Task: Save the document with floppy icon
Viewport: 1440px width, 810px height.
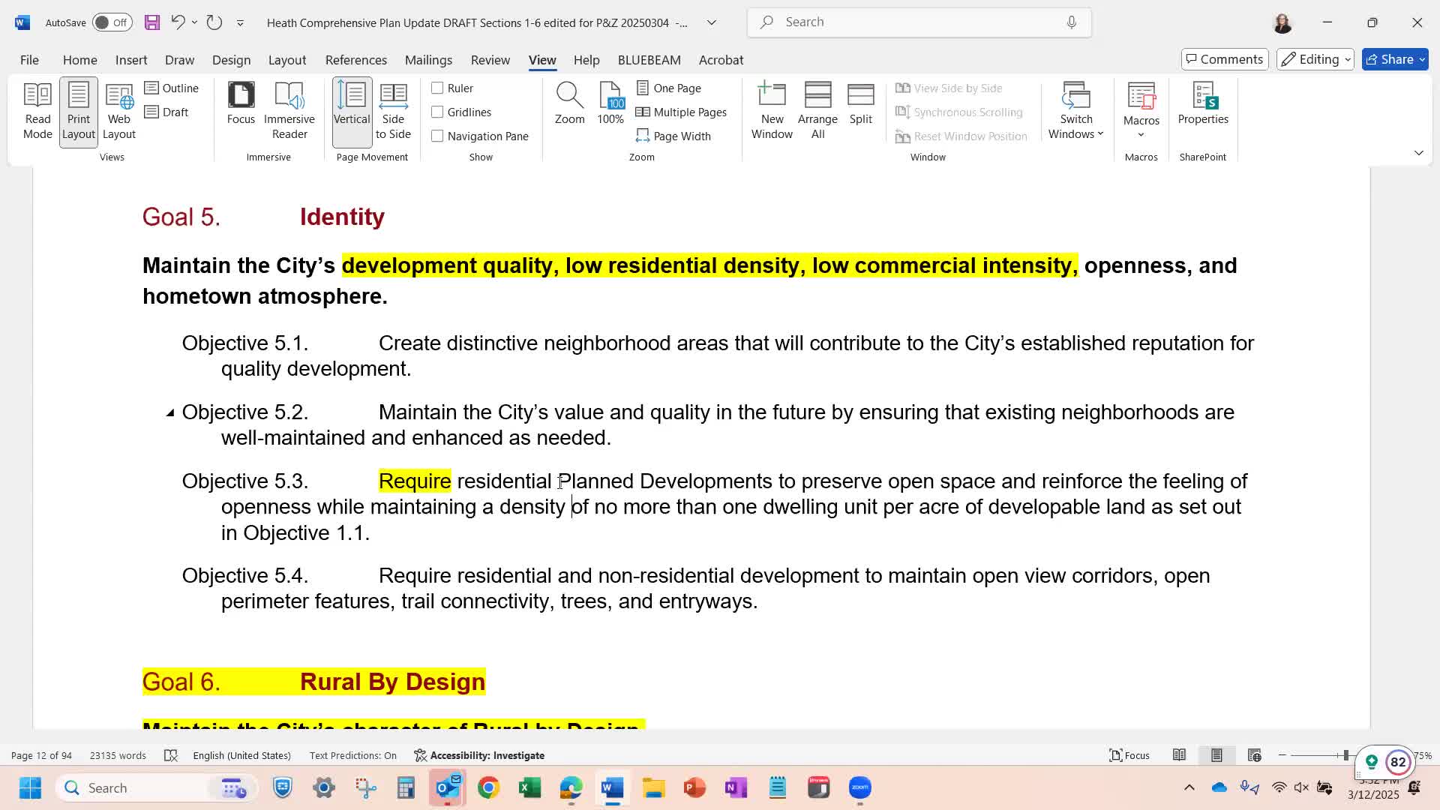Action: [x=152, y=22]
